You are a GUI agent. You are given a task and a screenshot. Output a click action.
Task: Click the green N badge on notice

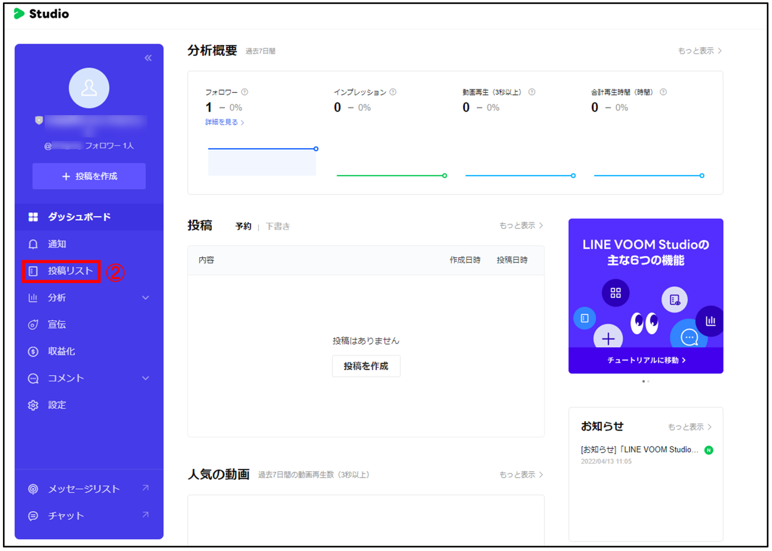(x=709, y=450)
